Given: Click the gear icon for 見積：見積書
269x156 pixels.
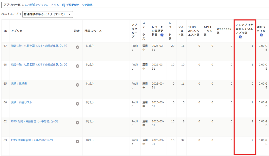Looking at the screenshot, I should (77, 85).
